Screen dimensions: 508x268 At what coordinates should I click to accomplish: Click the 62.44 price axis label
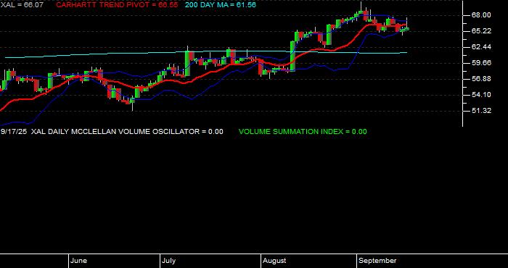pyautogui.click(x=481, y=47)
